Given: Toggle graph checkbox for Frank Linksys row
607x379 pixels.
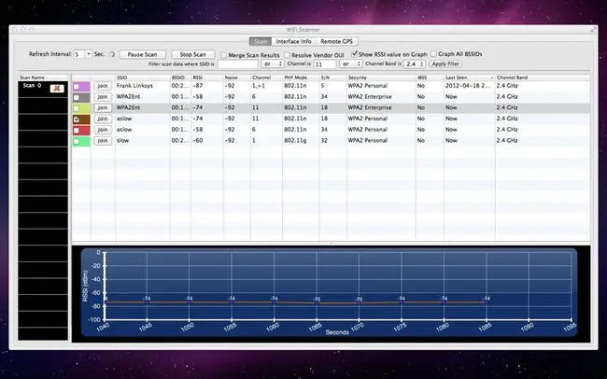Looking at the screenshot, I should [x=77, y=86].
